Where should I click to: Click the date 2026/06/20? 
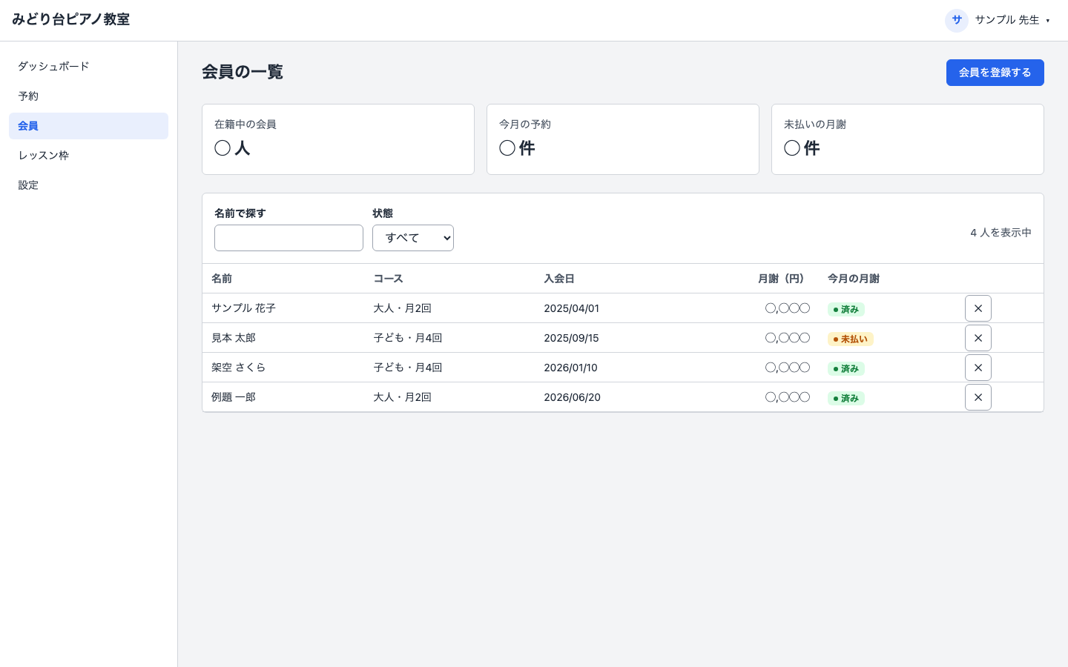572,397
